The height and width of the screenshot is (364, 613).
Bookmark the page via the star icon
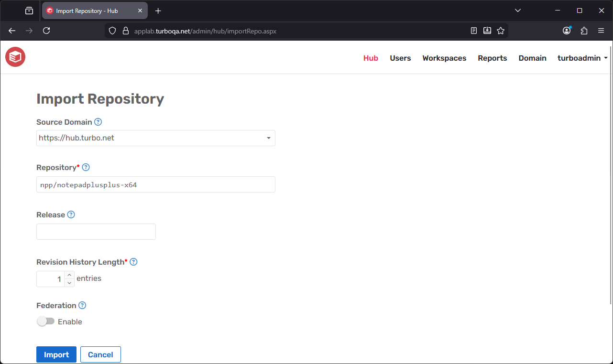point(501,30)
